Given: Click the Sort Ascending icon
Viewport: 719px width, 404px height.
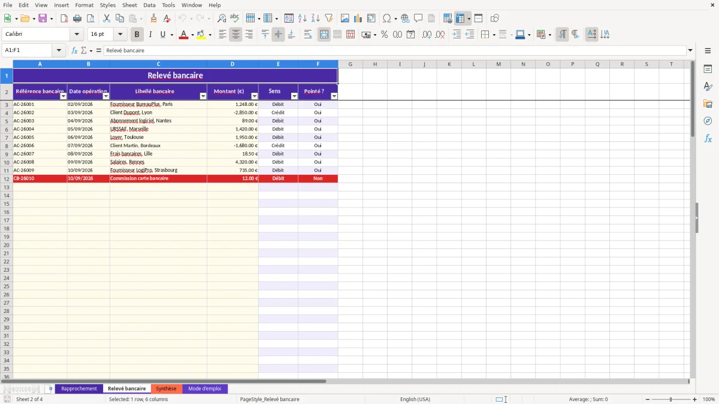Looking at the screenshot, I should coord(303,19).
